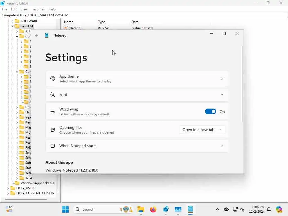
Task: Open the Edit menu in Registry Editor
Action: coord(14,9)
